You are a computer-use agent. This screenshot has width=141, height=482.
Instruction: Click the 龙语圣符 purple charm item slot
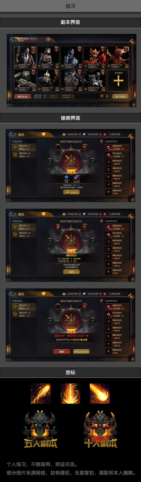click(77, 178)
